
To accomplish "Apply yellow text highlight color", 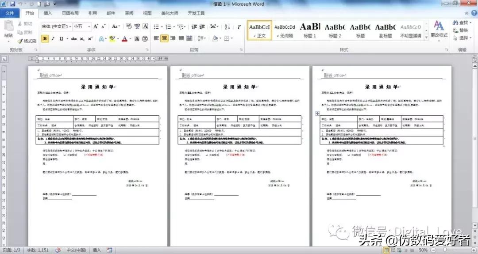I will pos(112,38).
